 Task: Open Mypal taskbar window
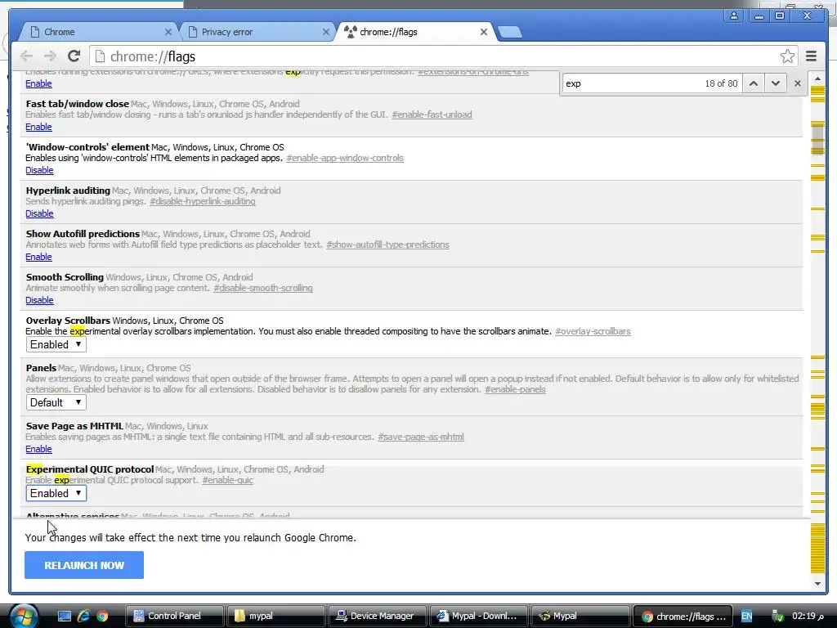580,617
